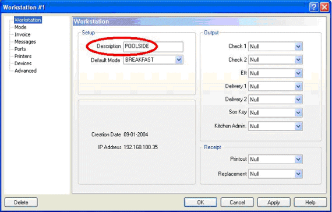Screen dimensions: 332x212
Task: Expand the Check 2 output dropdown
Action: 298,60
